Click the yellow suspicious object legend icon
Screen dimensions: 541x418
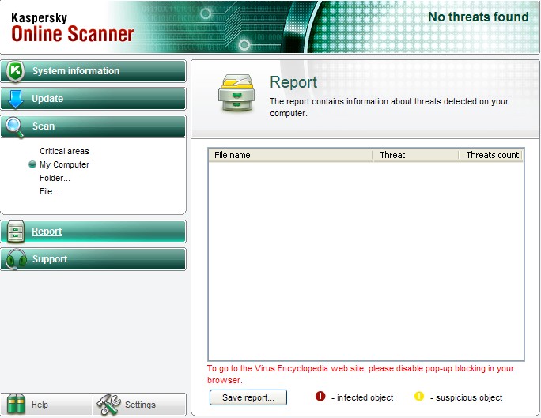pyautogui.click(x=419, y=397)
